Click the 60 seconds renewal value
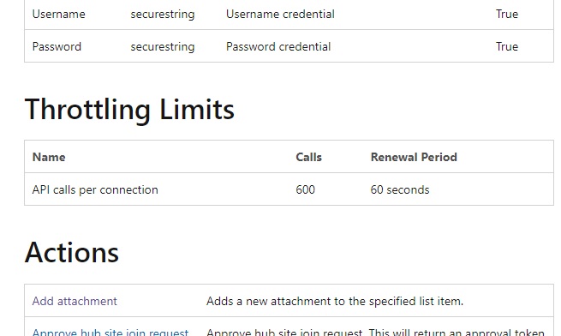Viewport: 561px width, 336px height. (400, 189)
